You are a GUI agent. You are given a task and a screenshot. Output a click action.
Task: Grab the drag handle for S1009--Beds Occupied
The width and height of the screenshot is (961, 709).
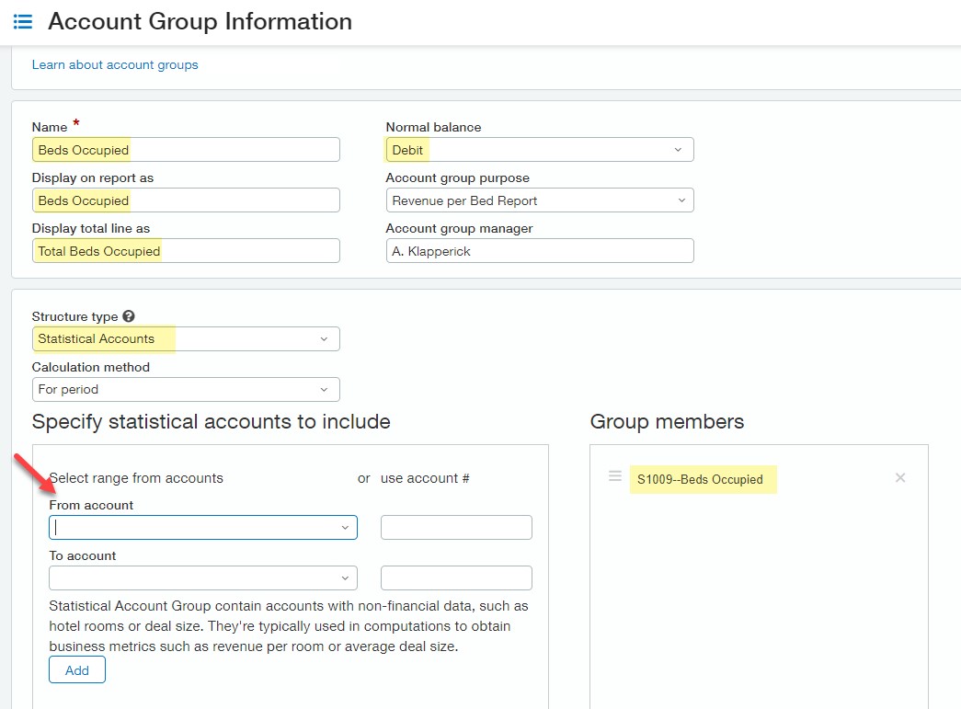tap(615, 476)
